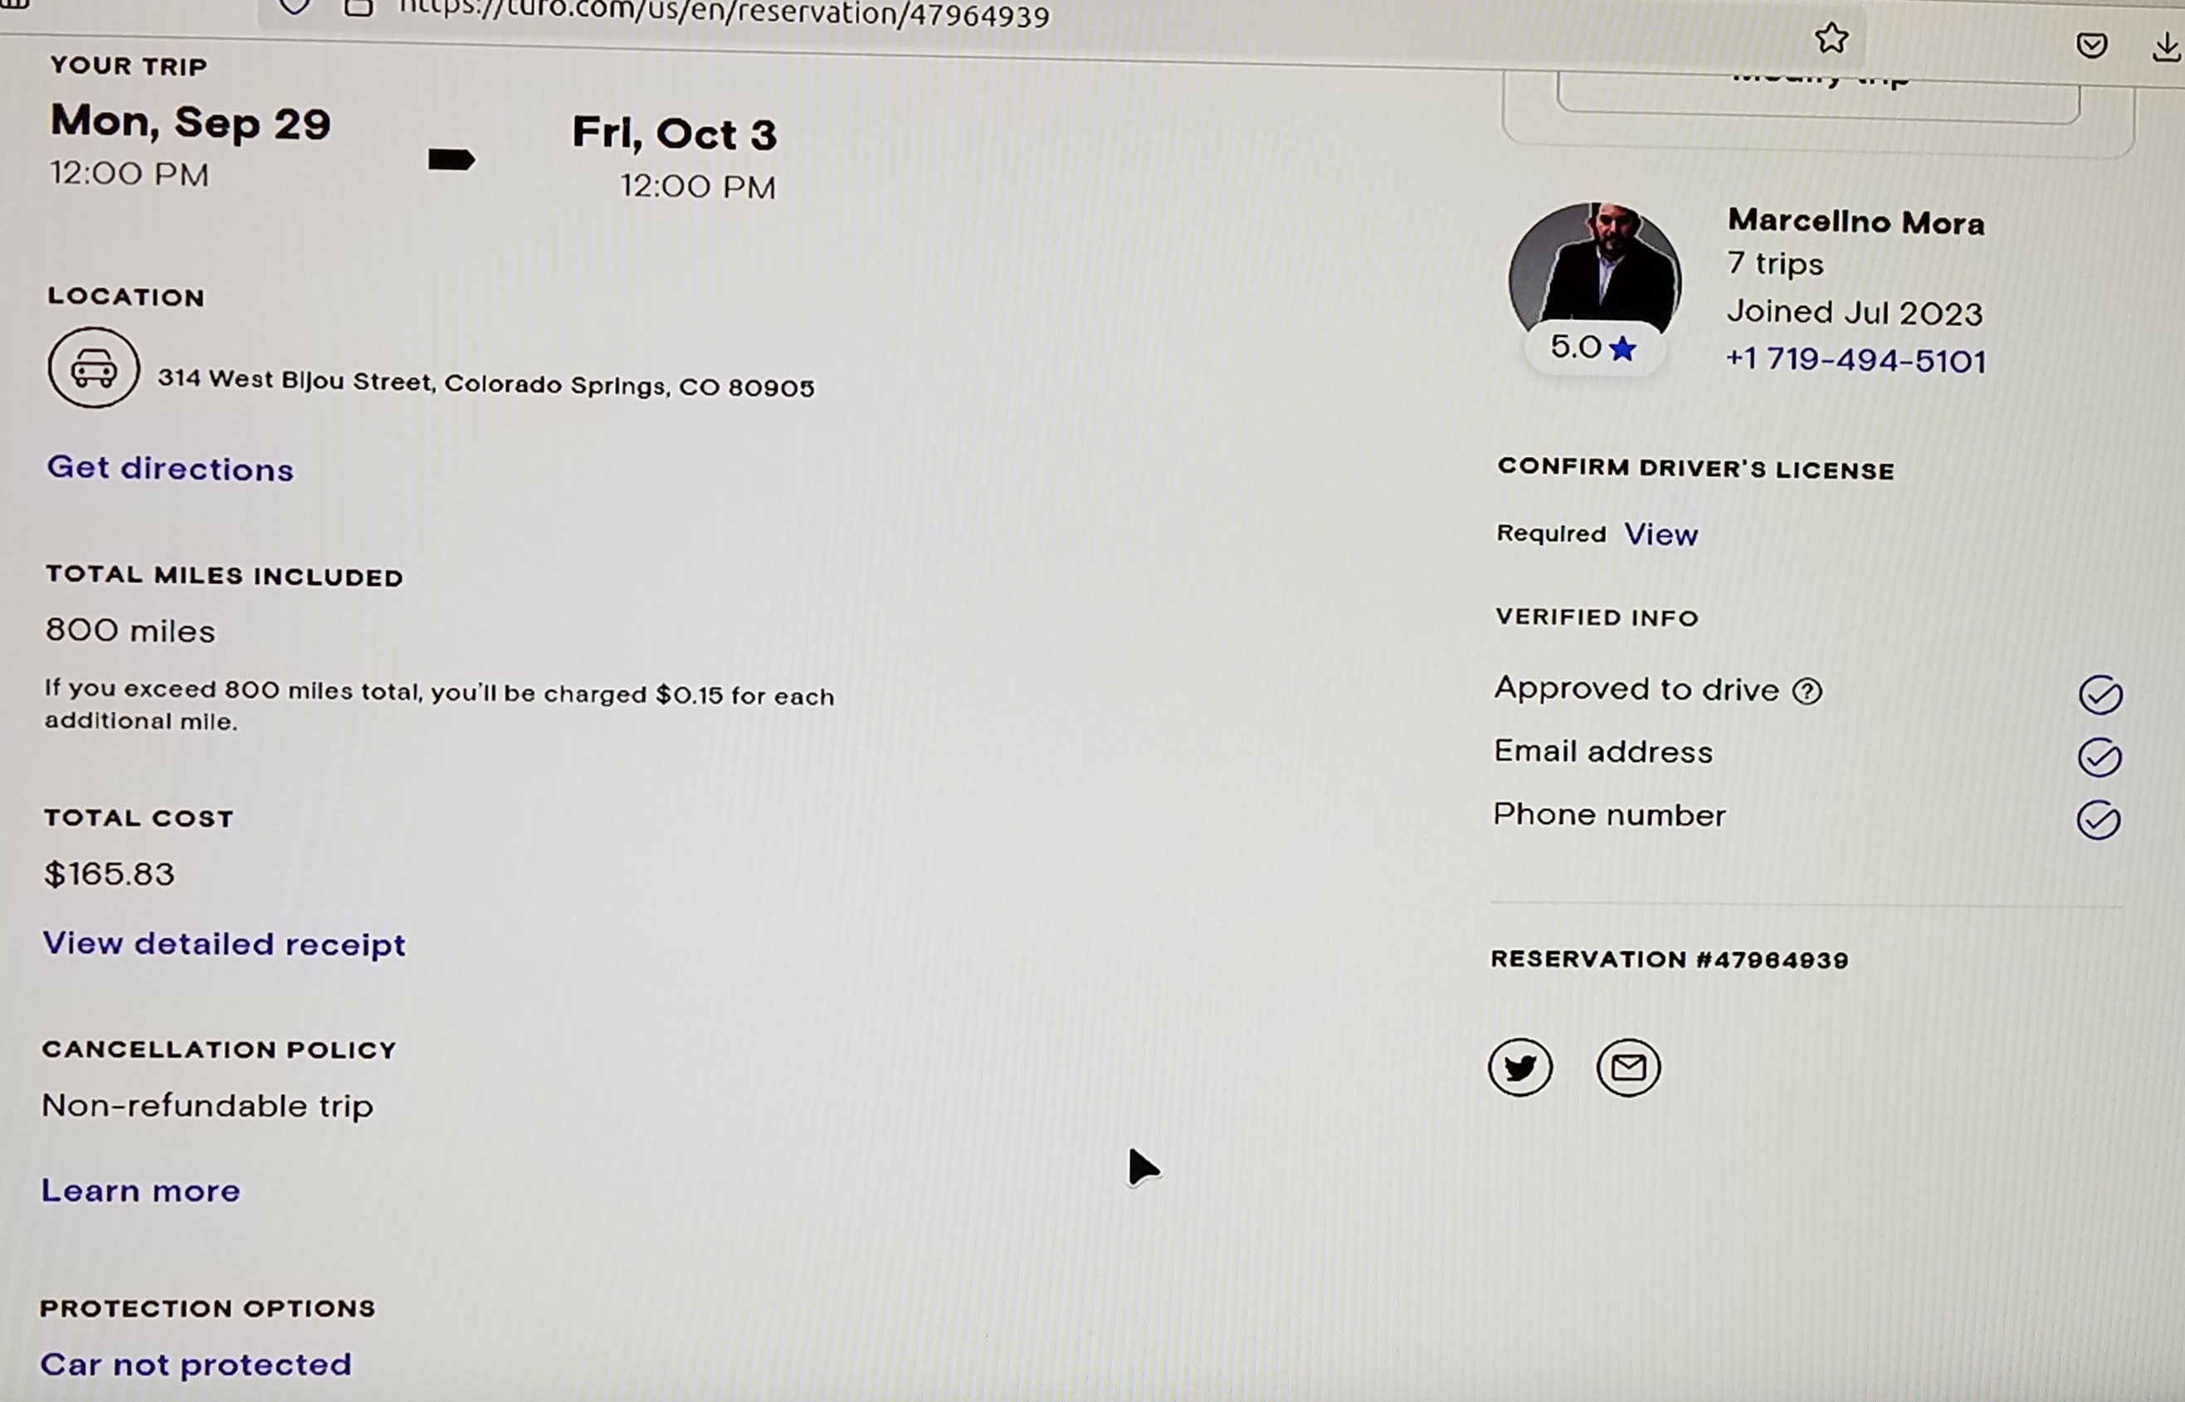The height and width of the screenshot is (1402, 2185).
Task: Click Learn more about cancellation policy
Action: [141, 1190]
